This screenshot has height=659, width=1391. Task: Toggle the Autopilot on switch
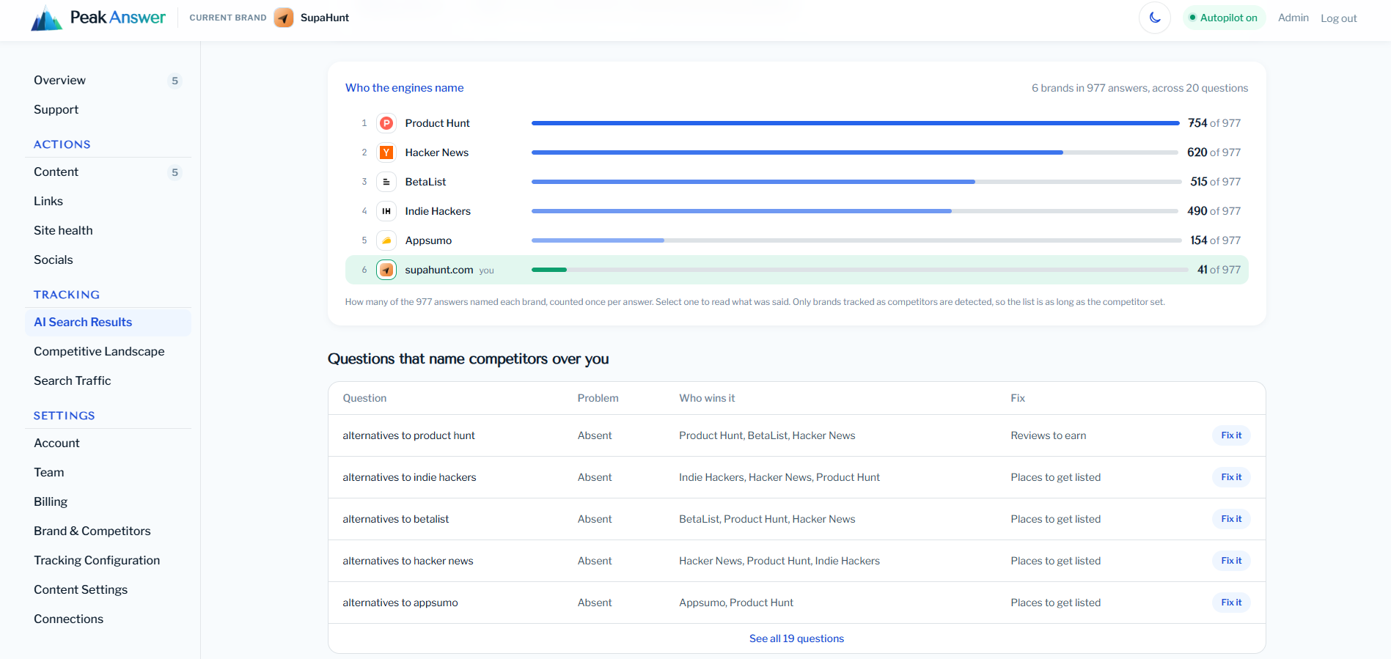coord(1224,18)
